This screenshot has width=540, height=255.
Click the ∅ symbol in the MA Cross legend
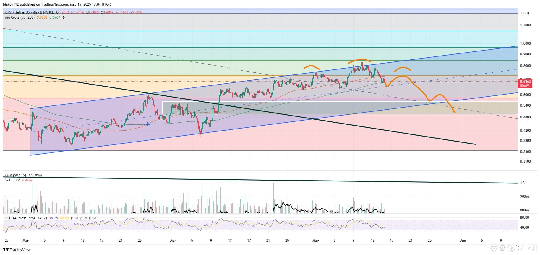click(64, 17)
